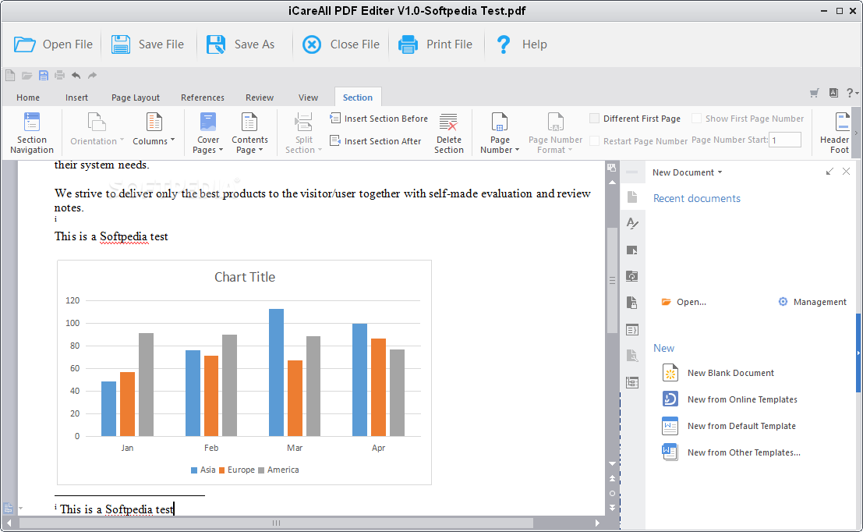Open Section Navigation tool
The width and height of the screenshot is (863, 532).
click(x=32, y=133)
